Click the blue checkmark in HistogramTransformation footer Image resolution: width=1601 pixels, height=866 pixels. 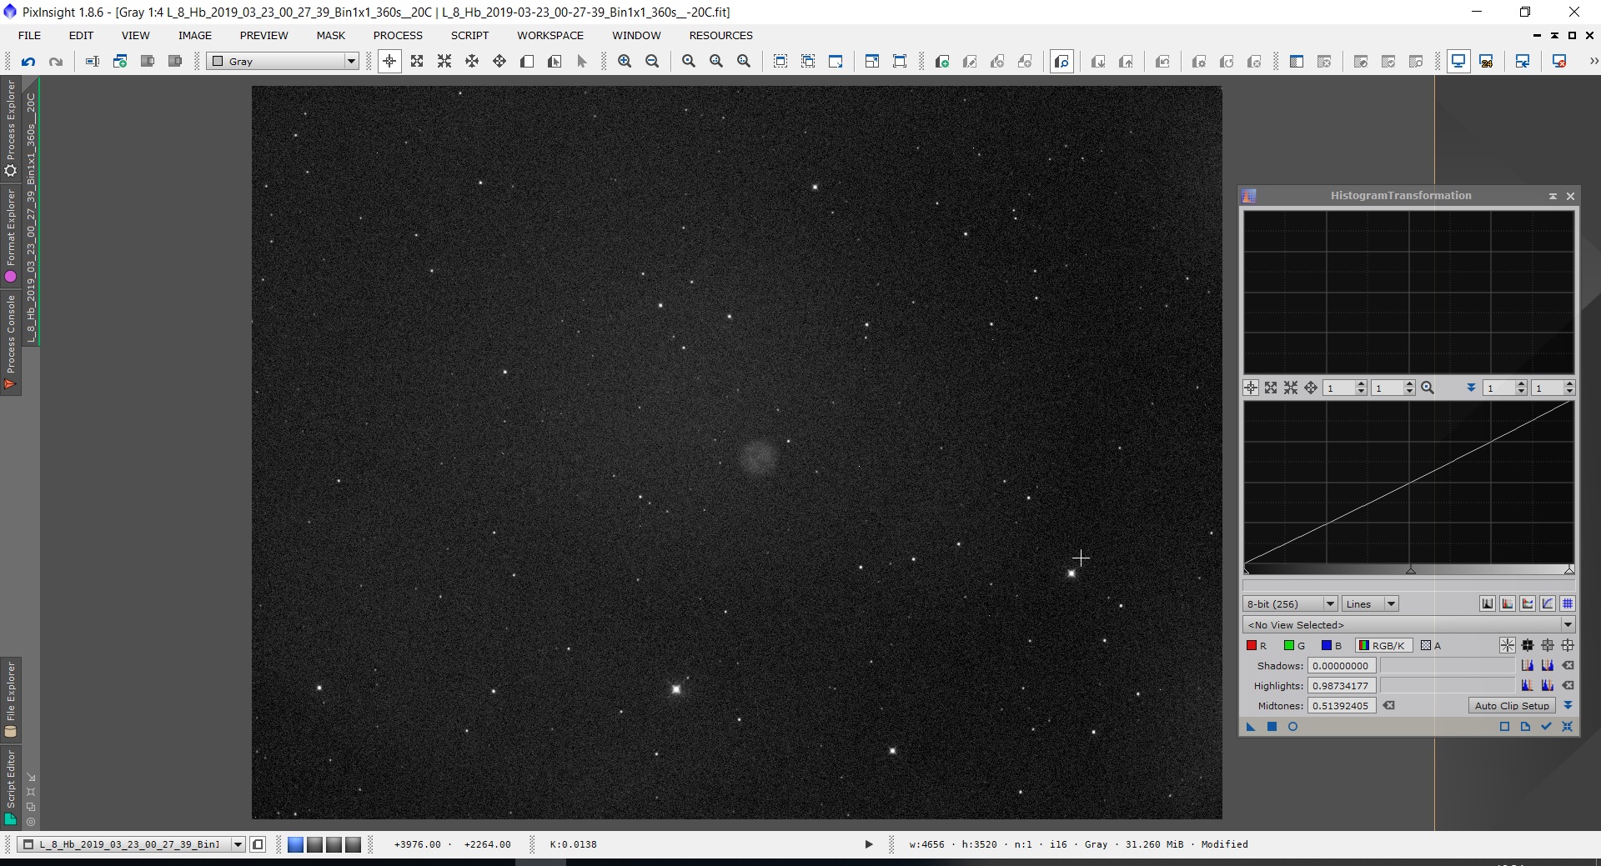pyautogui.click(x=1546, y=727)
